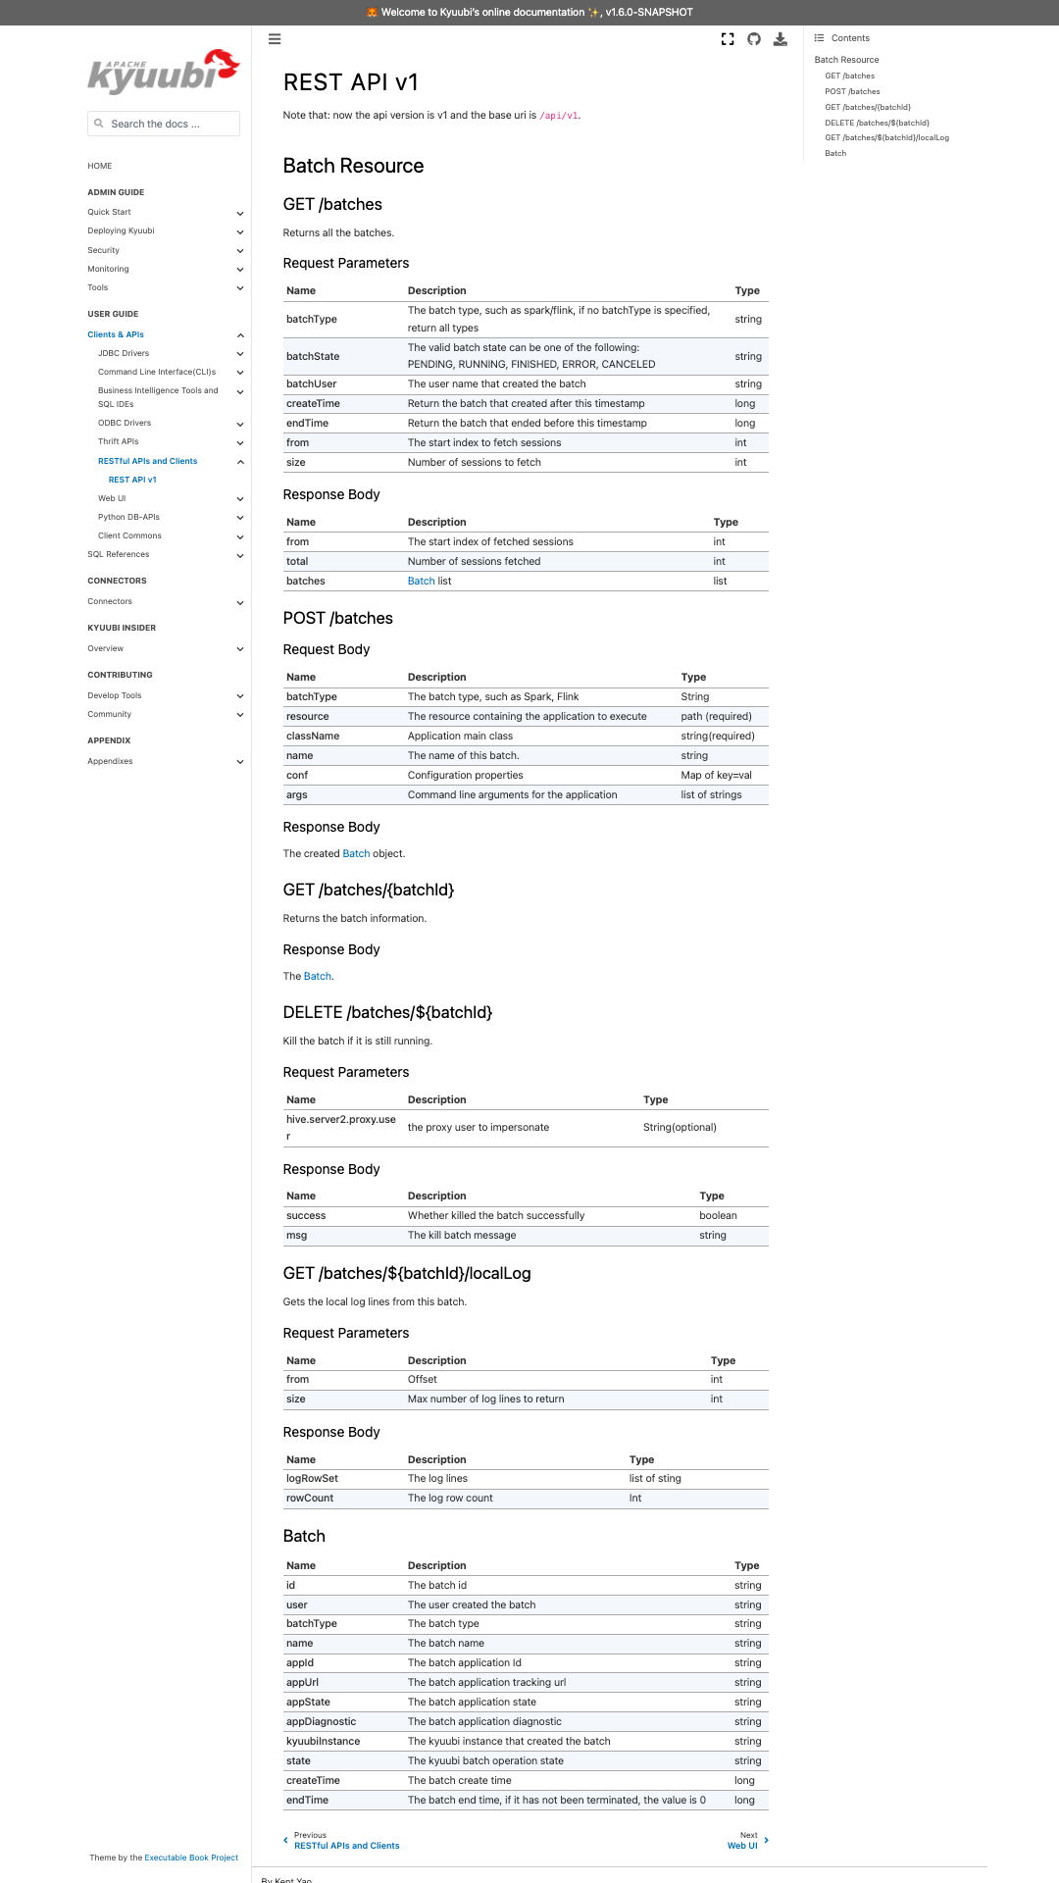Jump to GET localLog entry in contents
The height and width of the screenshot is (1883, 1059).
pyautogui.click(x=886, y=137)
